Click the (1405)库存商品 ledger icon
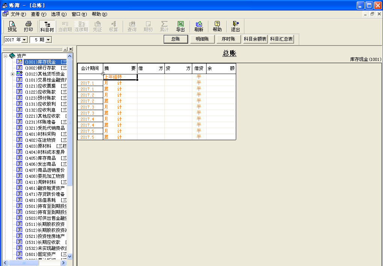The width and height of the screenshot is (383, 266). (x=19, y=158)
